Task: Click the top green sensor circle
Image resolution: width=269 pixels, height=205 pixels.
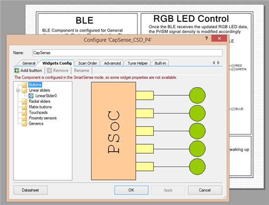Action: [197, 95]
